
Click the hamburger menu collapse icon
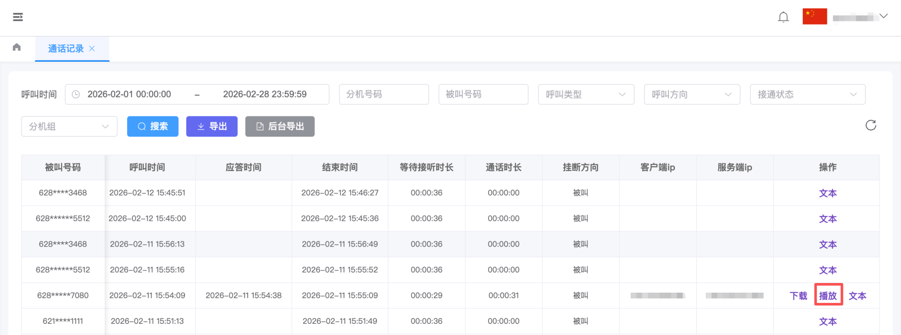pos(18,17)
